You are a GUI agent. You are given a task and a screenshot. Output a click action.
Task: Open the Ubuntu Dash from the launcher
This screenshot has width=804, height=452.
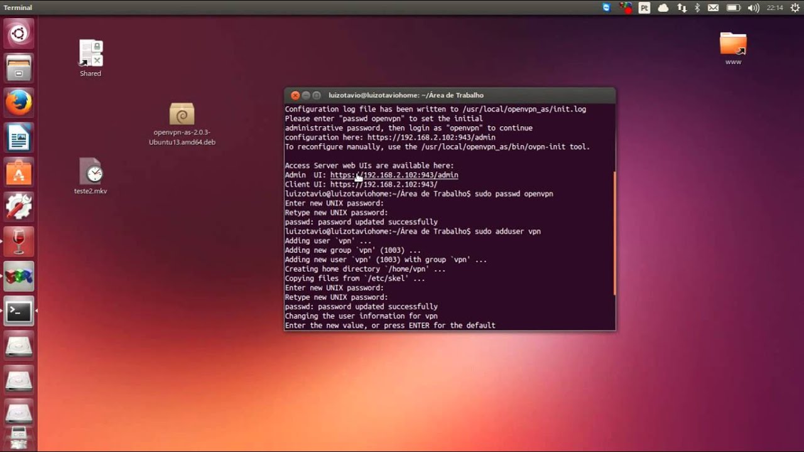pos(19,33)
